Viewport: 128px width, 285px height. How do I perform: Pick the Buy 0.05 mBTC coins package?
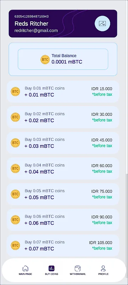tap(63, 194)
